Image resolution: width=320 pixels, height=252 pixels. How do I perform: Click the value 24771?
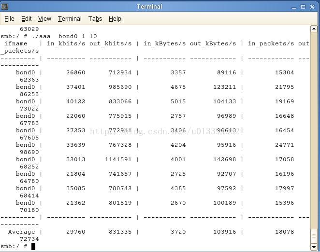click(x=285, y=145)
